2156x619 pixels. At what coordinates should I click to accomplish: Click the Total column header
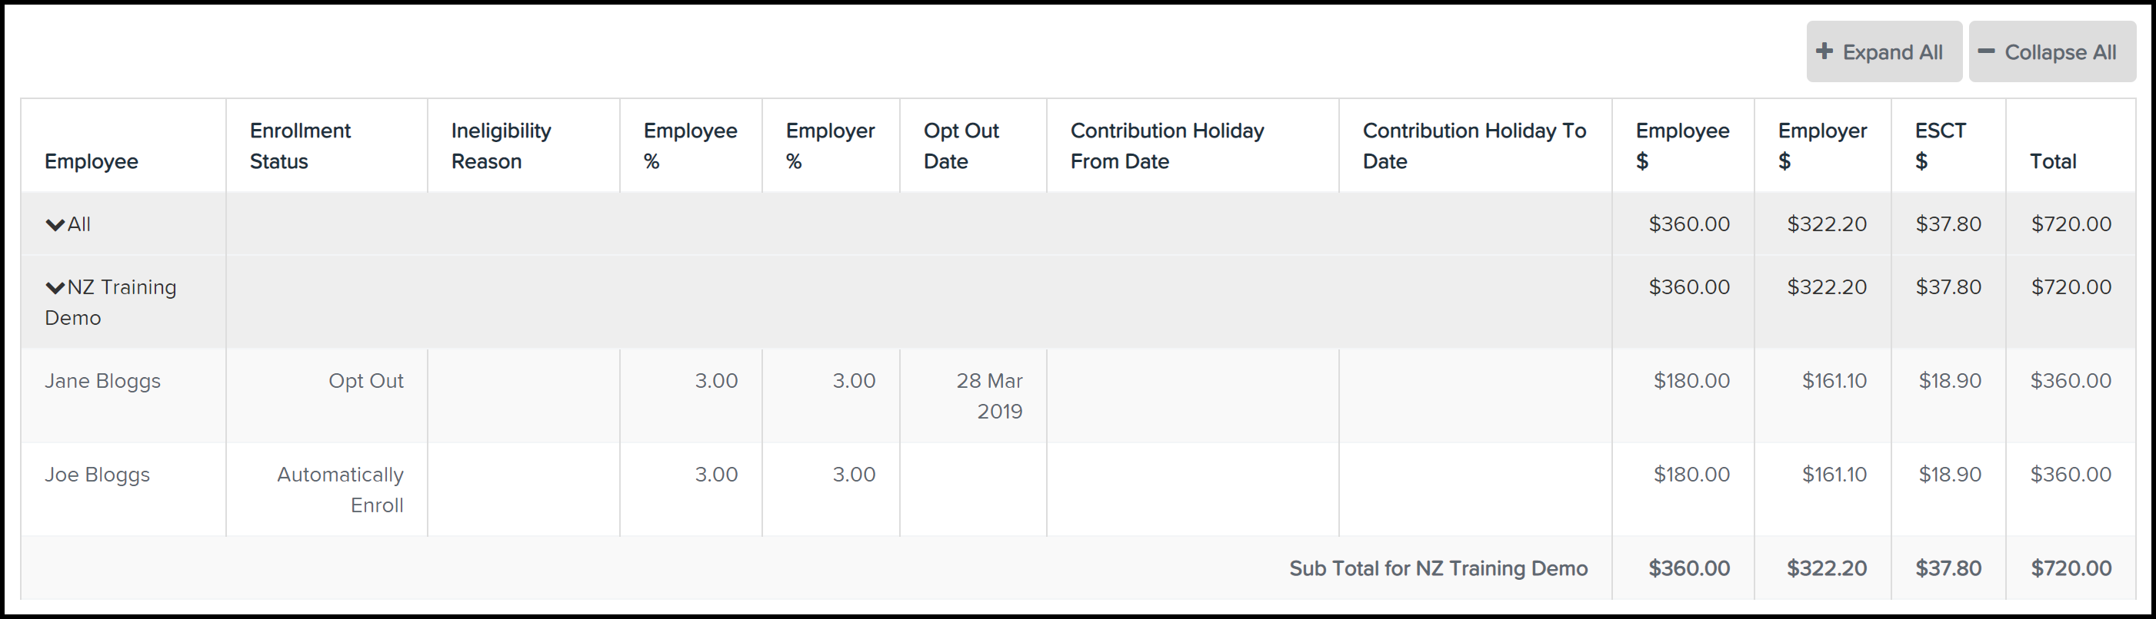2052,161
